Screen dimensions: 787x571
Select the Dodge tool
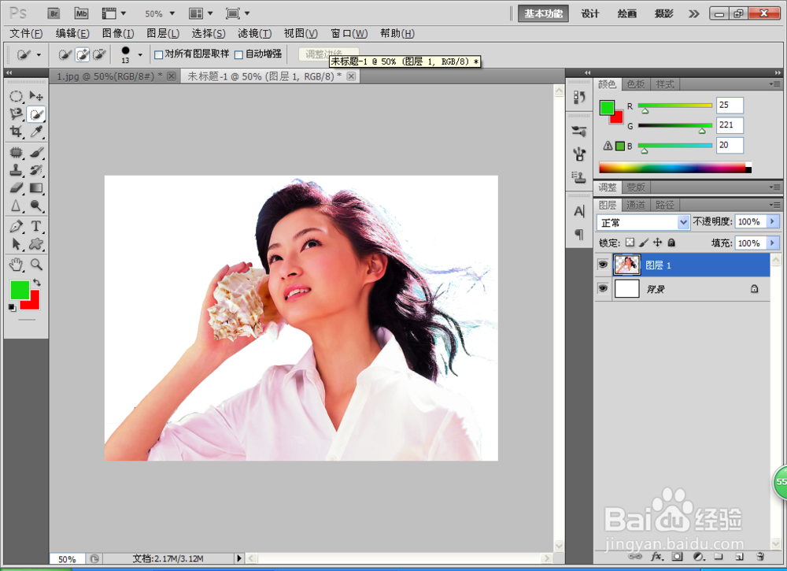tap(36, 206)
